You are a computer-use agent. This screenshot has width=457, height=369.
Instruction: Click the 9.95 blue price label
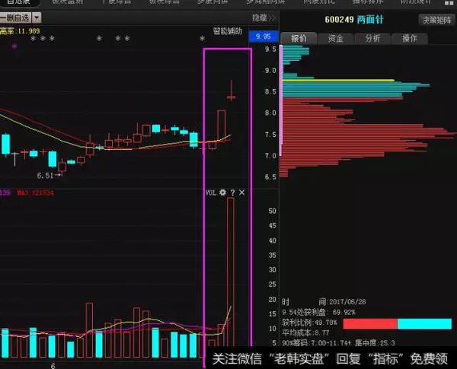[x=264, y=36]
